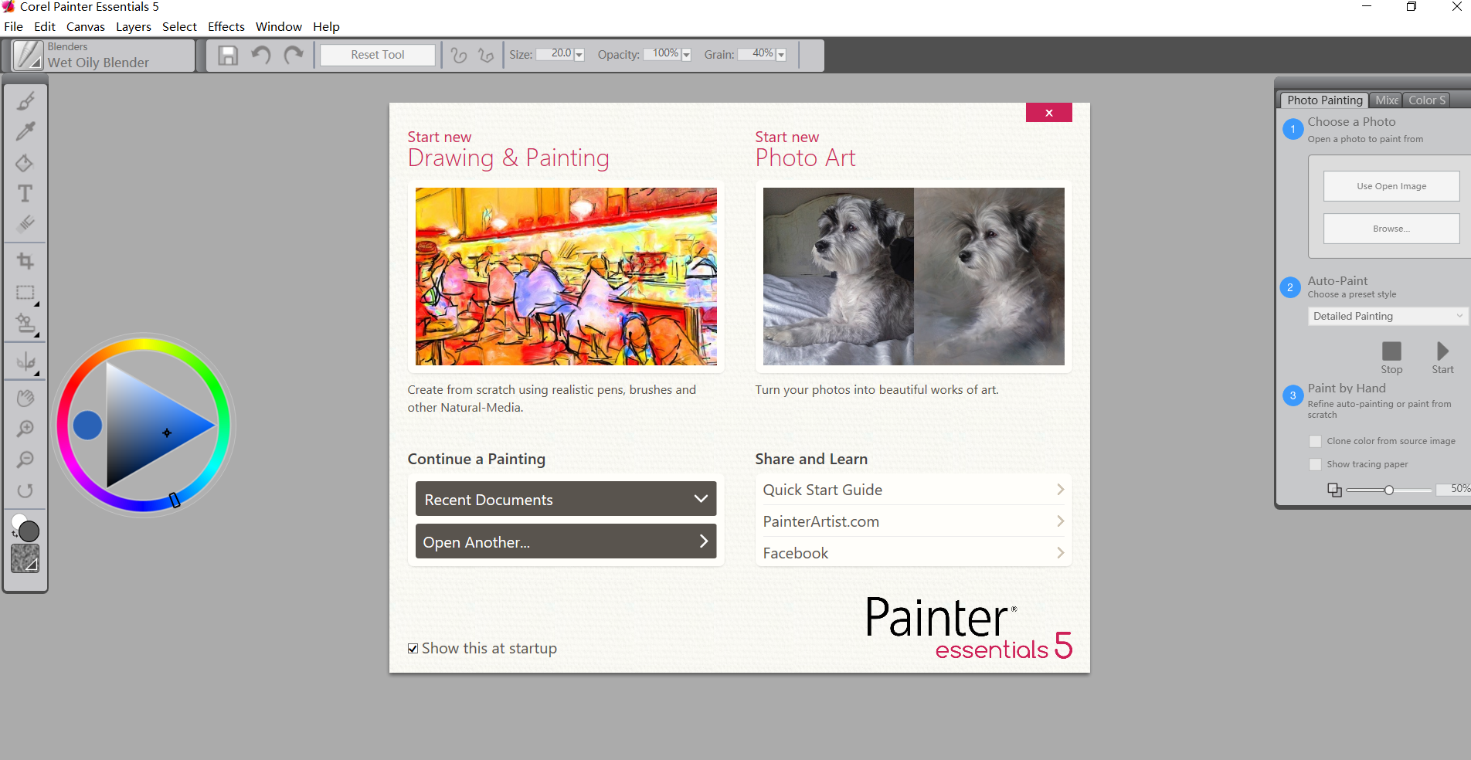Open the File menu
1471x760 pixels.
[x=13, y=26]
